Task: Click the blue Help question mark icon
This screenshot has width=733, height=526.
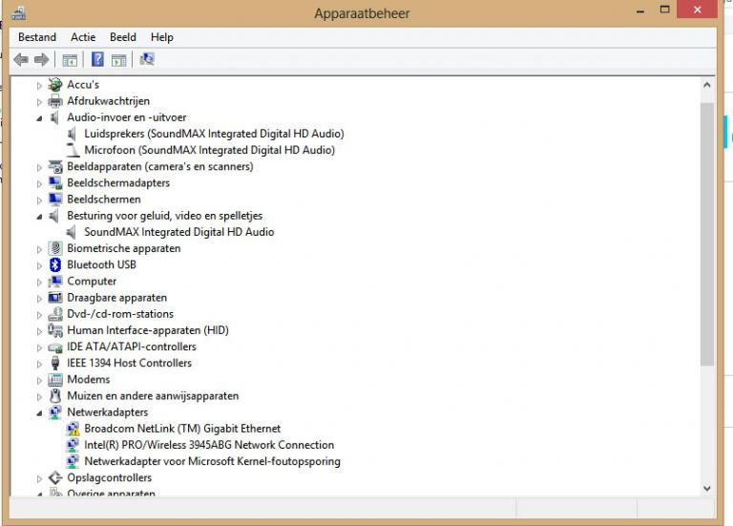Action: (x=96, y=60)
